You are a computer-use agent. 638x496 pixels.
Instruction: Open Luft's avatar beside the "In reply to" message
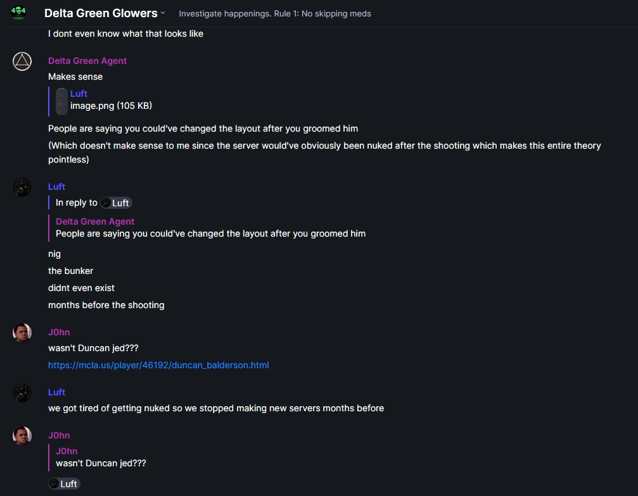tap(22, 187)
